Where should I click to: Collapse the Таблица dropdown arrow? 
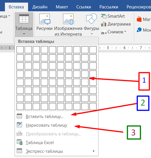[x=24, y=34]
